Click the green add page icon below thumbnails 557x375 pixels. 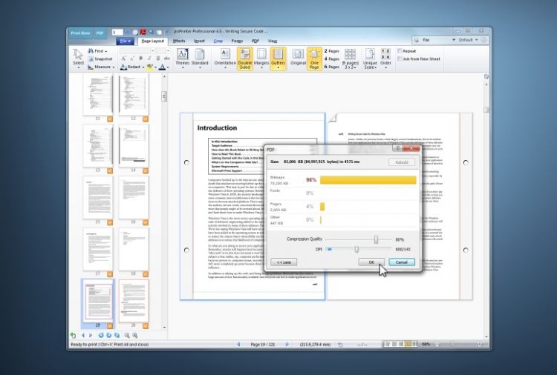tap(73, 335)
